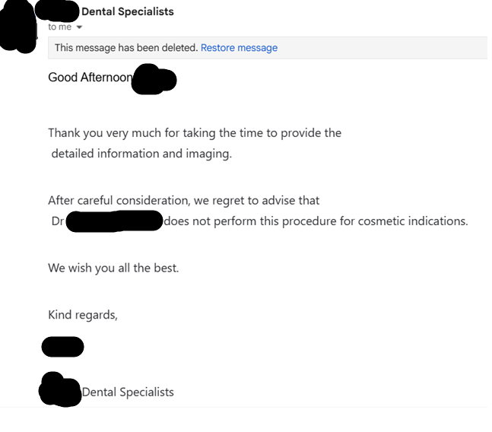Screen dimensions: 492x432
Task: Click the "Kind regards," closing
Action: pyautogui.click(x=83, y=314)
